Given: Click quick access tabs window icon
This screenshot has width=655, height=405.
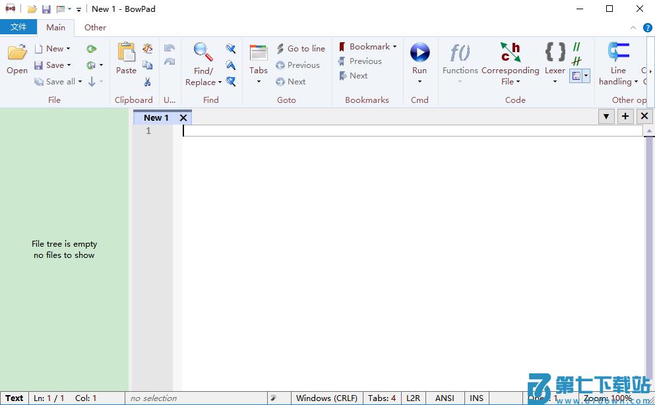Looking at the screenshot, I should point(61,9).
